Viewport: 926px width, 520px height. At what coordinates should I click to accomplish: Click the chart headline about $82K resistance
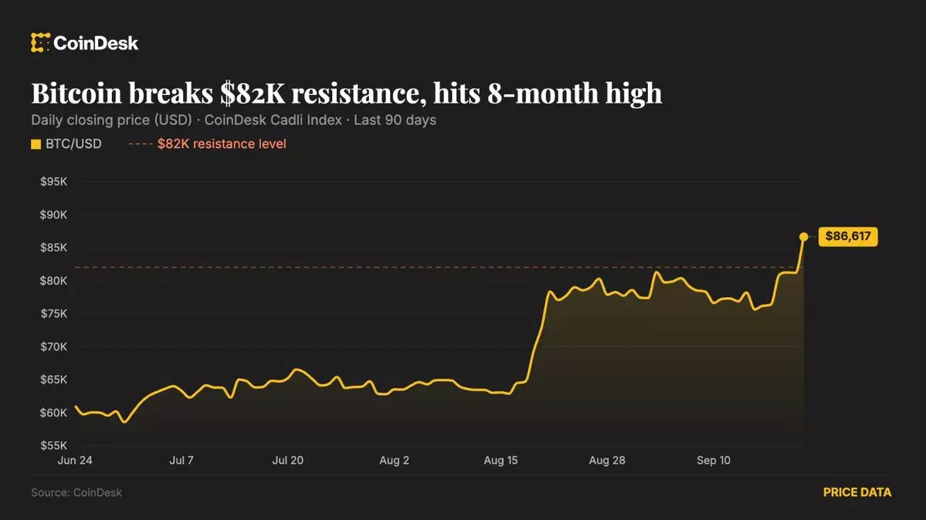(347, 93)
